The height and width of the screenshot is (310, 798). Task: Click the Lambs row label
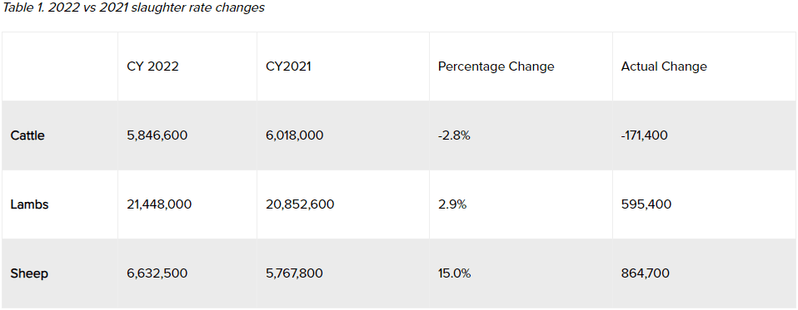click(29, 204)
